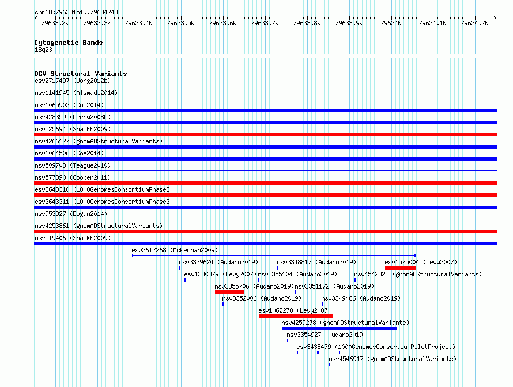
Task: Click the small blue tick under nsv3339624
Action: pyautogui.click(x=180, y=268)
